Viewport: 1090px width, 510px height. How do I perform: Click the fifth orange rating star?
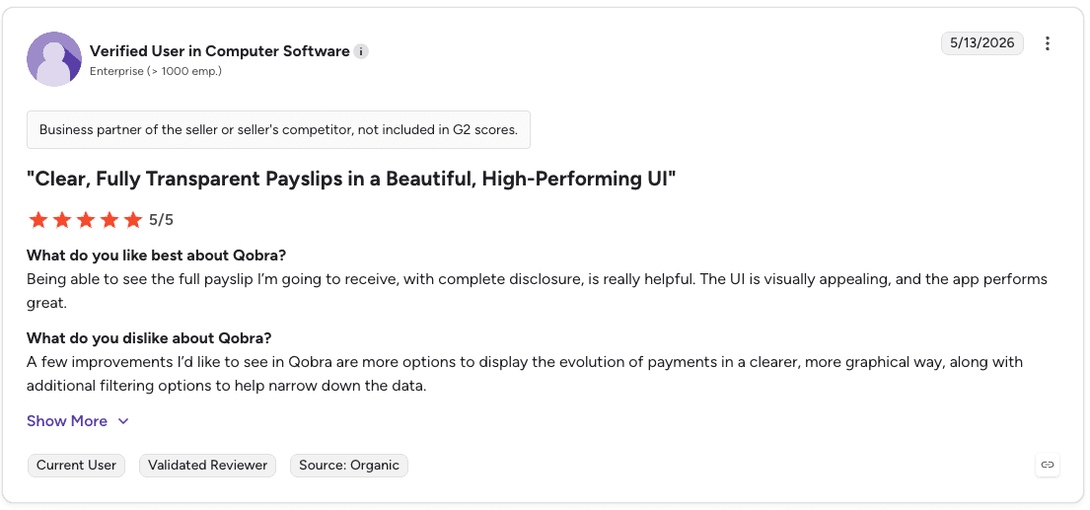tap(133, 220)
